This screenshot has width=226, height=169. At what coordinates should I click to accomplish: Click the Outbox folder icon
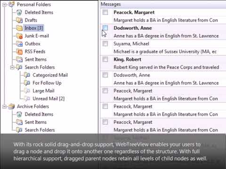(19, 44)
